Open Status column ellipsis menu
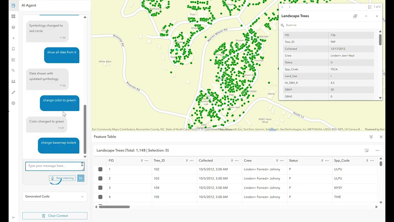This screenshot has height=222, width=394. 327,161
